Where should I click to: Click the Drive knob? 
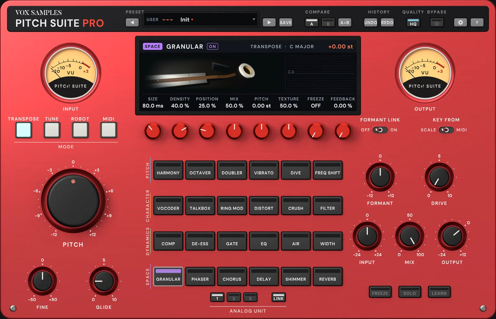pos(439,177)
